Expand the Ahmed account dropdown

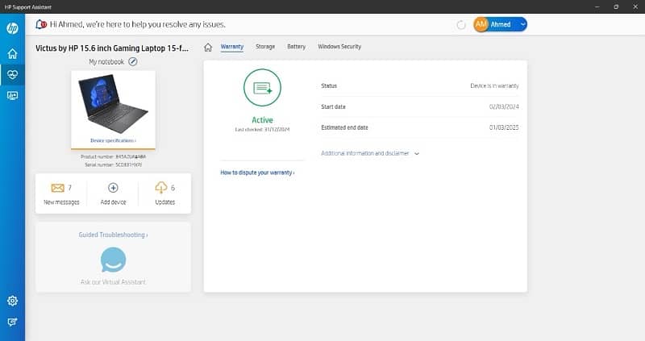coord(522,25)
